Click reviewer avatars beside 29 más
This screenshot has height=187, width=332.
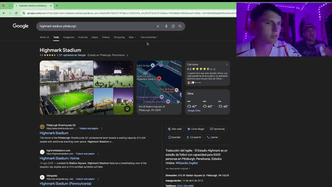pyautogui.click(x=191, y=83)
